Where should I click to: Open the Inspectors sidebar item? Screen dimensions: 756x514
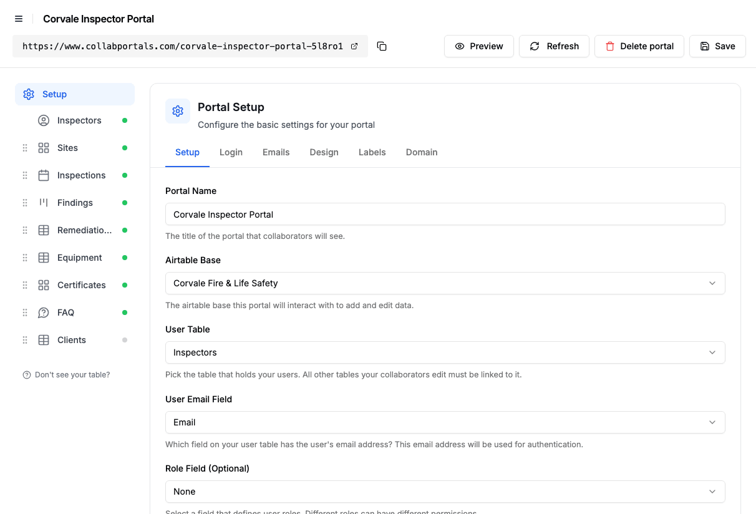pos(79,120)
